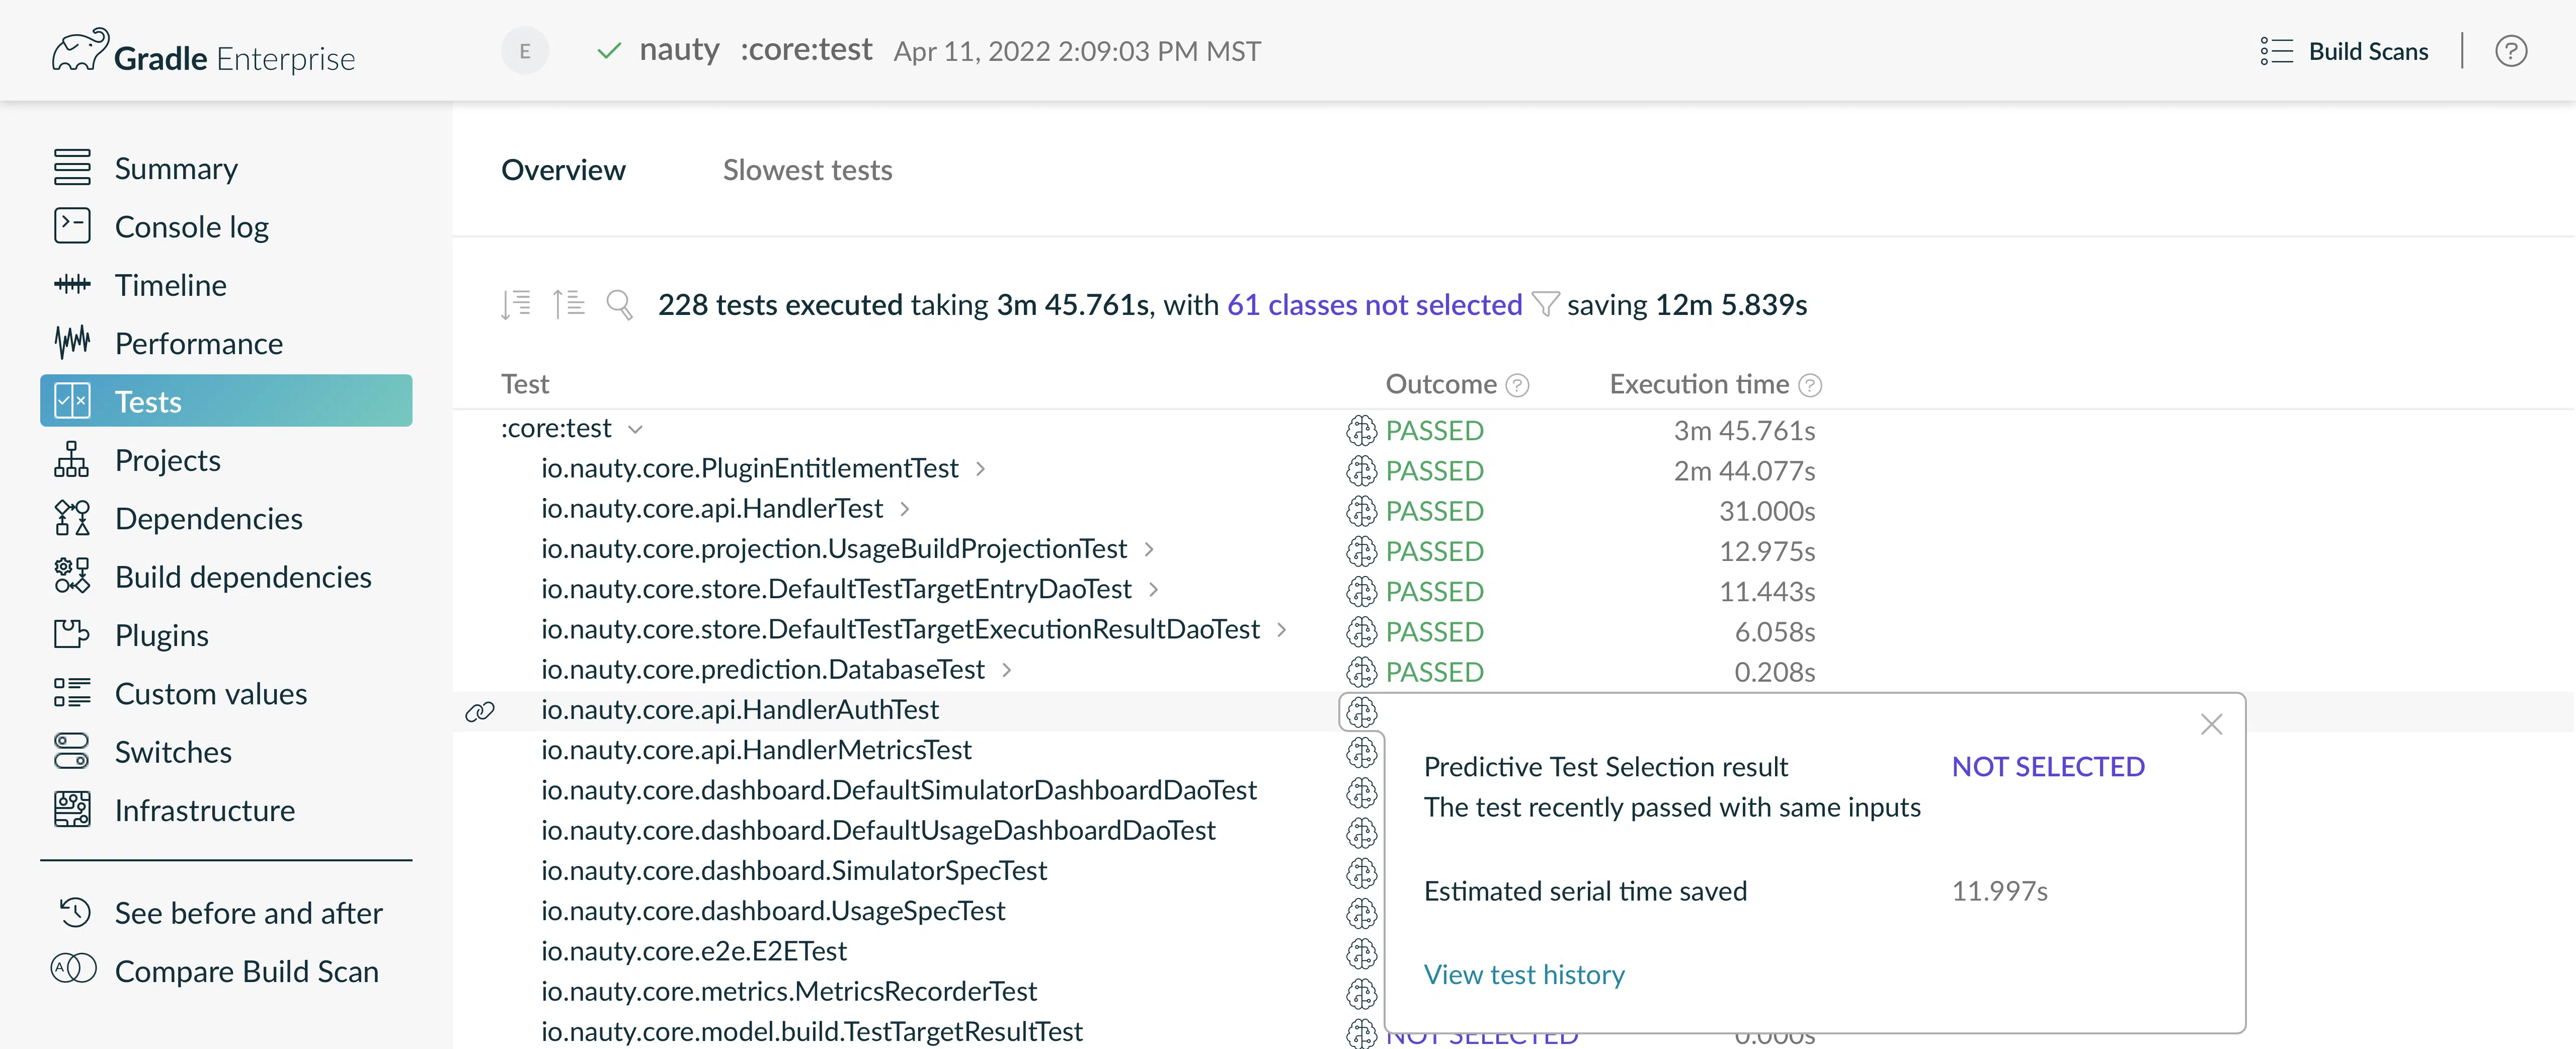Click PASSED outcome for DatabaseTest row
Viewport: 2576px width, 1049px height.
pos(1434,672)
